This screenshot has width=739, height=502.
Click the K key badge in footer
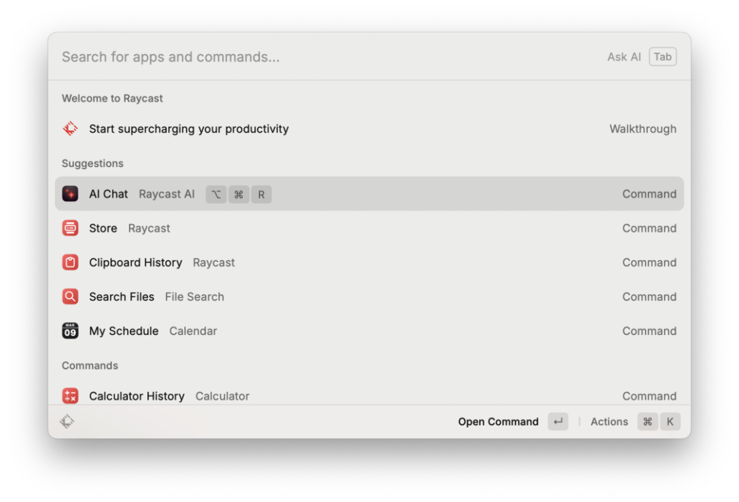coord(670,421)
